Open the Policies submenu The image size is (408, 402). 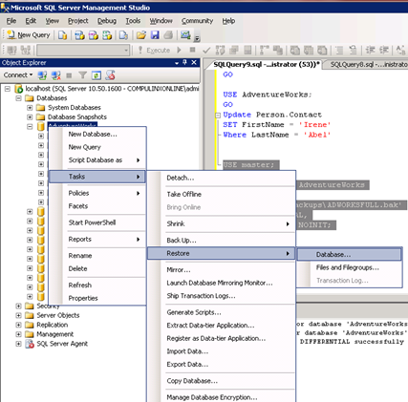97,193
